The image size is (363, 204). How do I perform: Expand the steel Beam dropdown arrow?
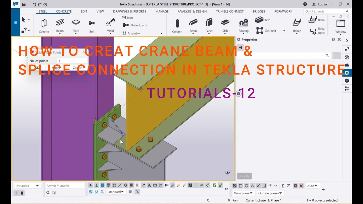[60, 34]
